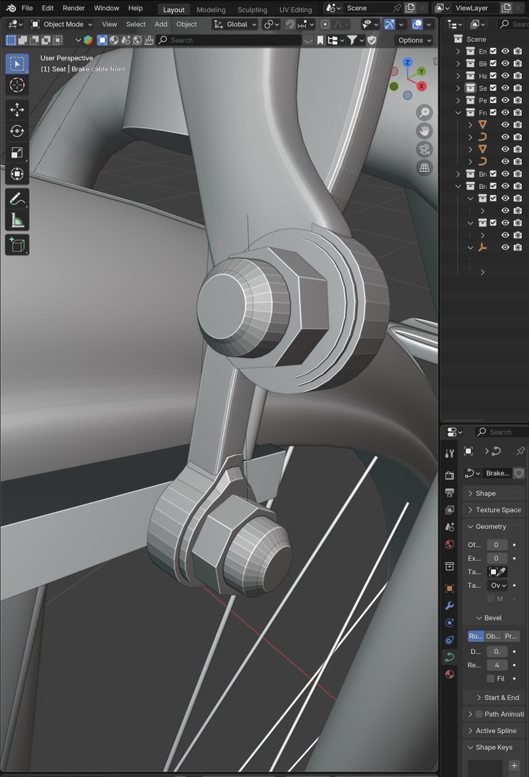The image size is (529, 777).
Task: Switch to the Sculpting workspace tab
Action: (x=253, y=10)
